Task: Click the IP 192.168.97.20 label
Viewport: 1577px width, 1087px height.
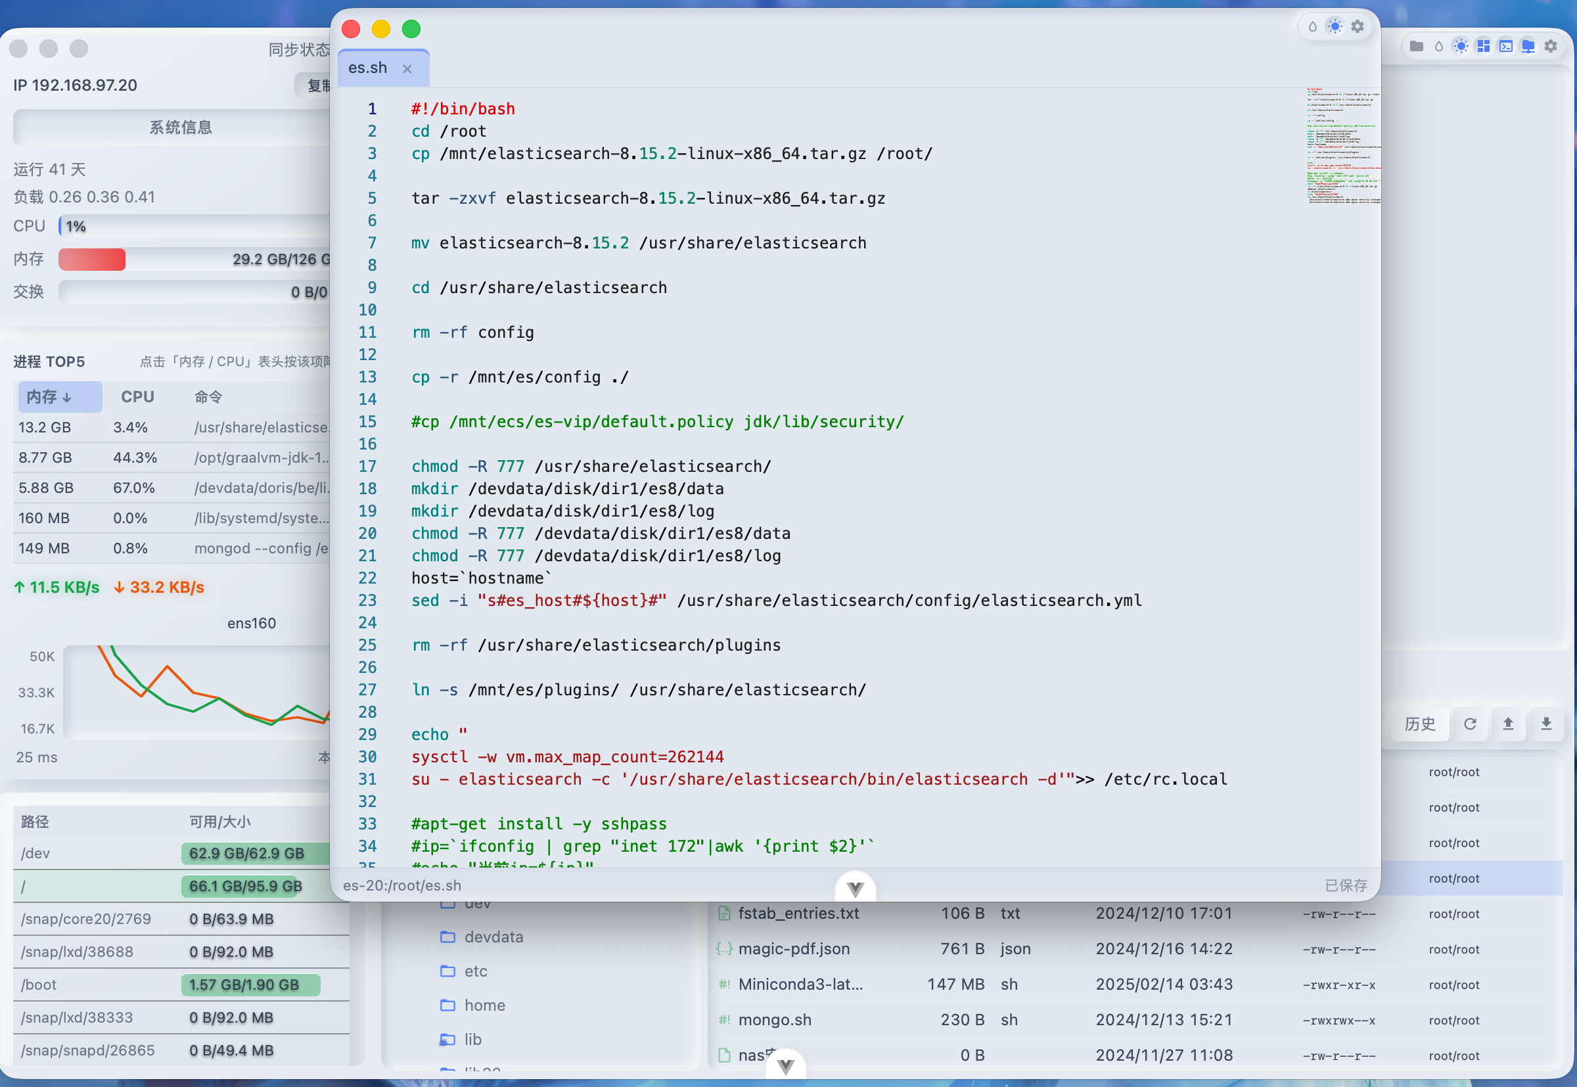Action: pos(75,85)
